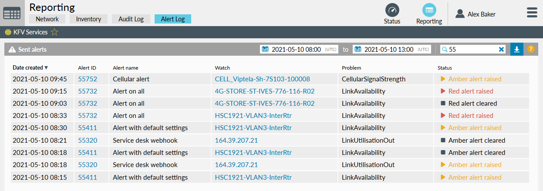The image size is (543, 191).
Task: Click red arrow icon in the 08:33 row
Action: pyautogui.click(x=443, y=116)
